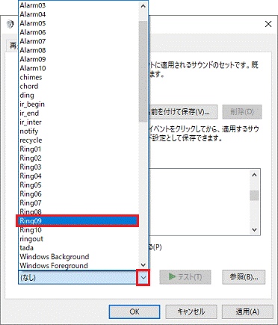278x325 pixels.
Task: Select the highlighted Ring09 entry
Action: click(x=78, y=220)
